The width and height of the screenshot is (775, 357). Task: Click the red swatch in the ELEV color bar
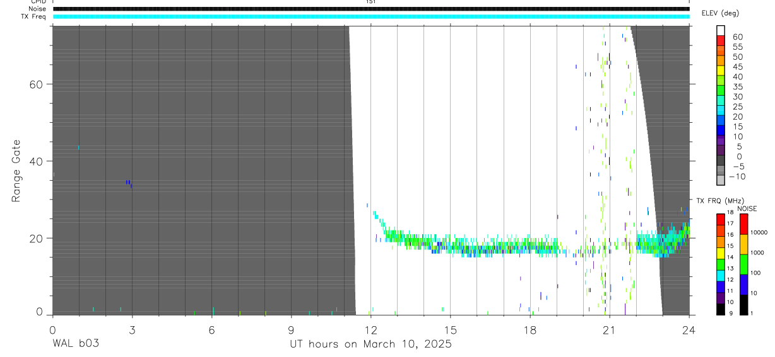tap(721, 41)
